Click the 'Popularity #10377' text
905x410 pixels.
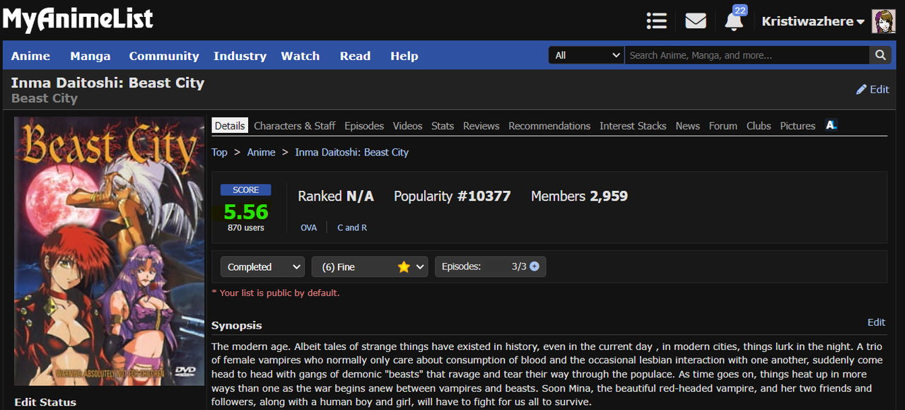point(452,196)
